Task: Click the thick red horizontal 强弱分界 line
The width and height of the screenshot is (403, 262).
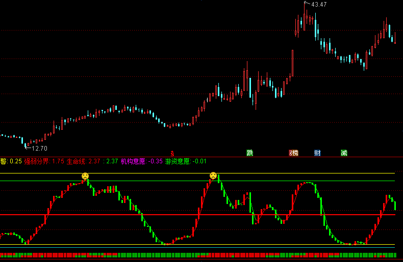Action: point(197,215)
